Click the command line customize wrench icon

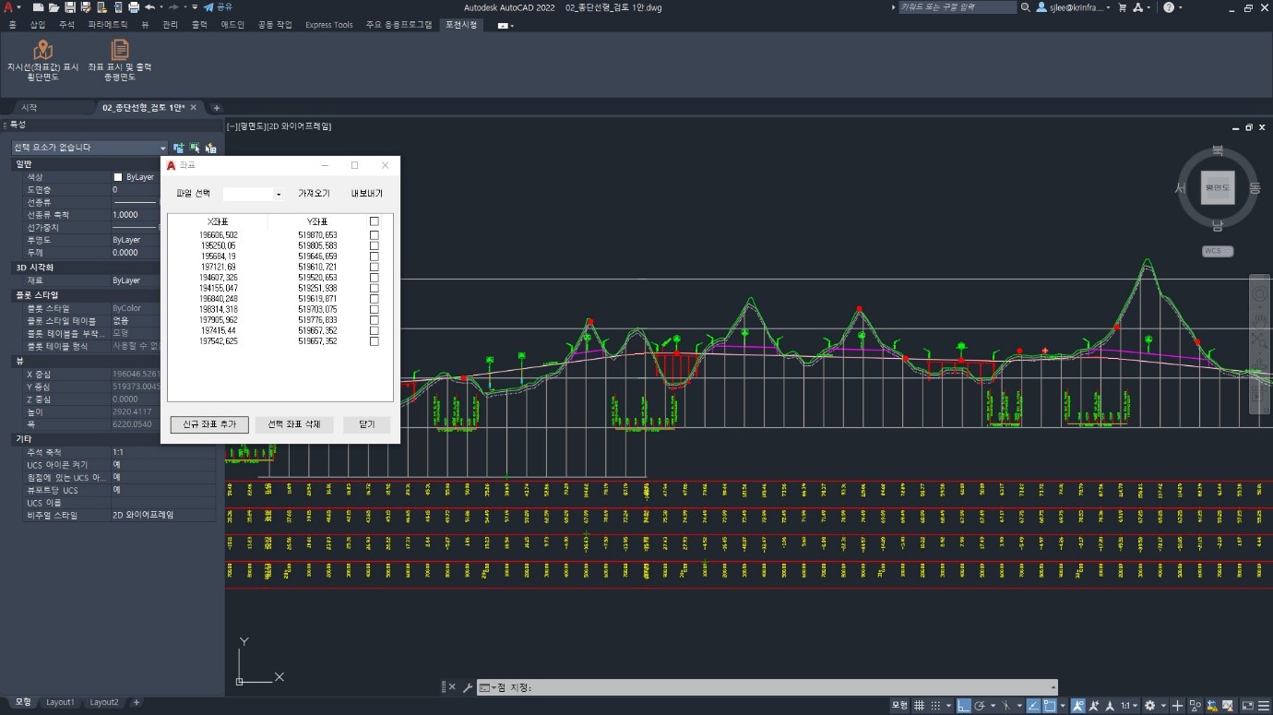(x=467, y=687)
